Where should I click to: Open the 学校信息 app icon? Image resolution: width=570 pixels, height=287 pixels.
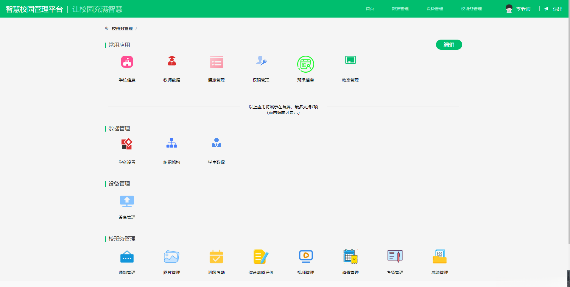(x=127, y=62)
